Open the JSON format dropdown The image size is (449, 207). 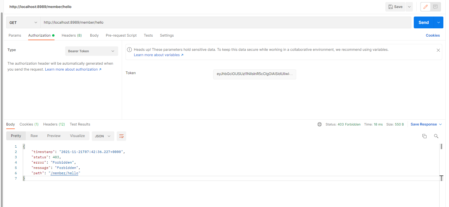point(103,136)
